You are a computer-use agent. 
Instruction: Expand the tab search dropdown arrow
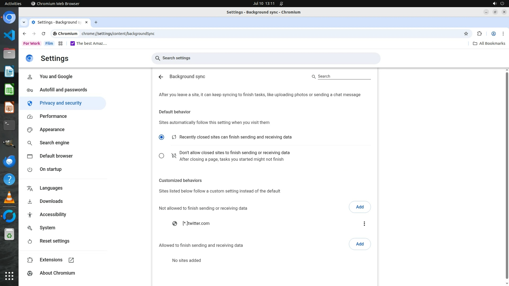[24, 22]
